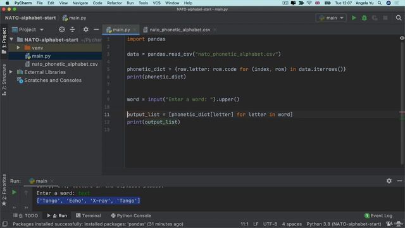
Task: Click NATO-alphabet-start breadcrumb
Action: tap(30, 18)
